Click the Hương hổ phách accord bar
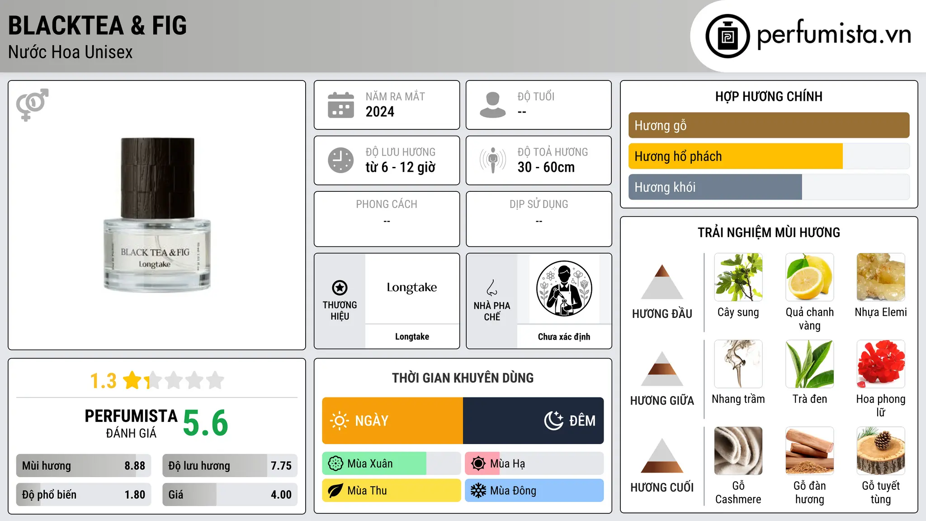 pyautogui.click(x=769, y=156)
